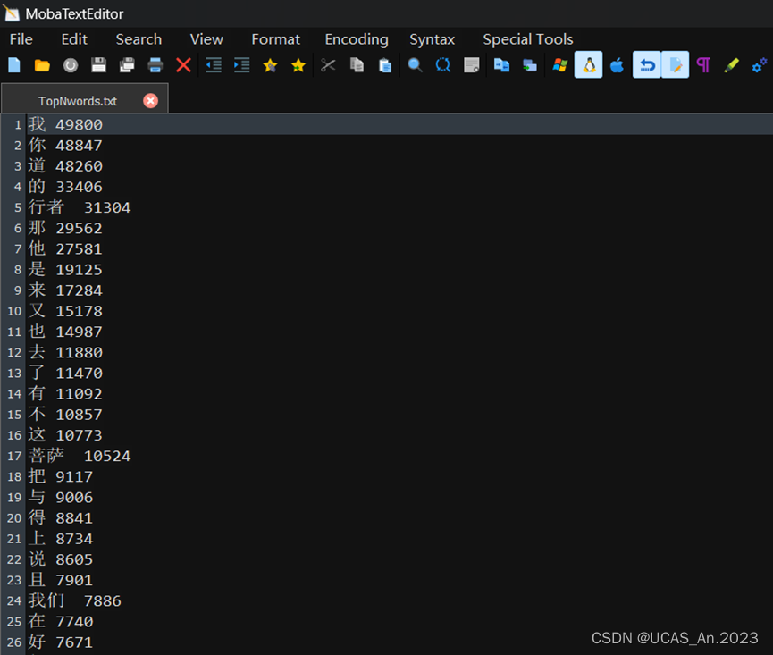This screenshot has height=655, width=773.
Task: Open the editor settings gear
Action: click(760, 65)
